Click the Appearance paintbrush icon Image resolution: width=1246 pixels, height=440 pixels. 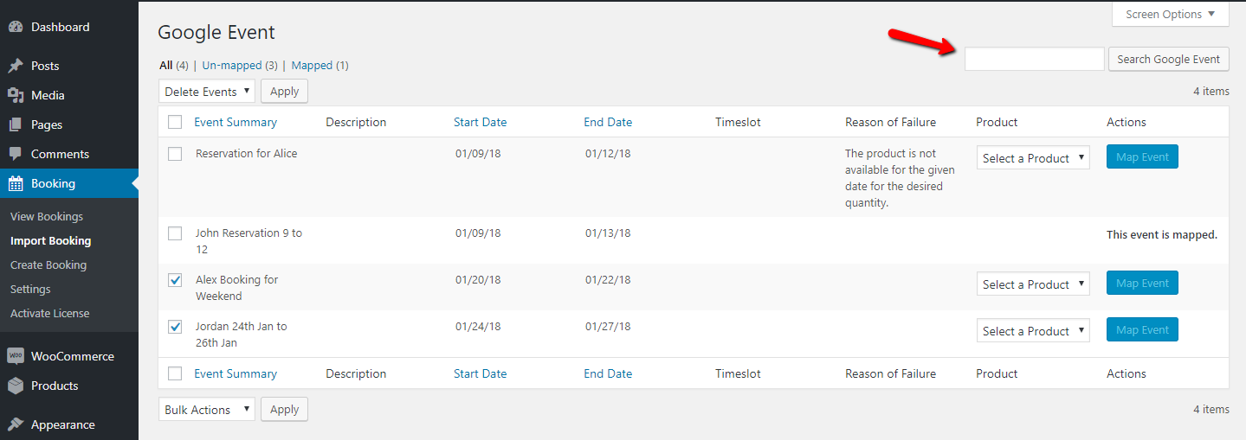coord(16,424)
